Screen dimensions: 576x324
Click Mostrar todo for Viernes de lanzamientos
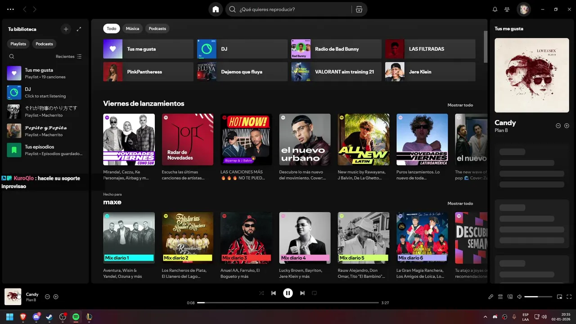pos(460,105)
